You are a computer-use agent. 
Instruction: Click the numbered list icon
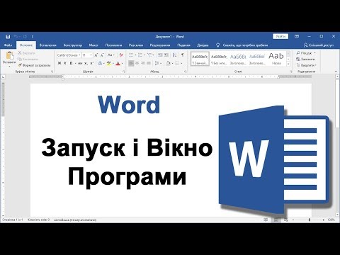coord(140,55)
